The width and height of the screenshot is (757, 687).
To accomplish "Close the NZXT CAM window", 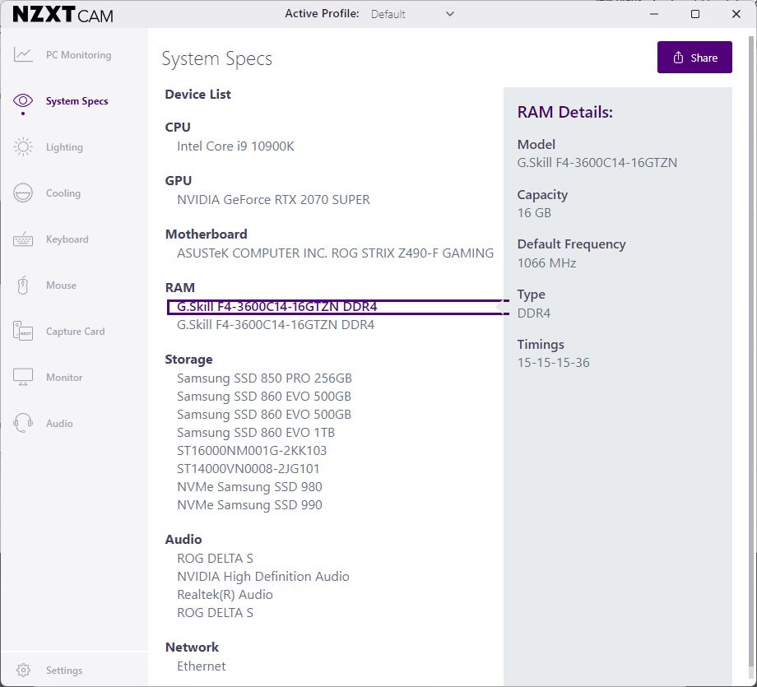I will [736, 14].
